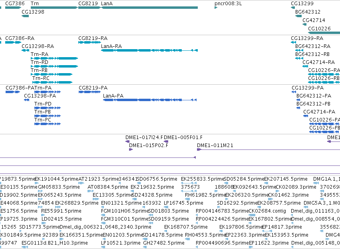The height and width of the screenshot is (249, 340).
Task: Click the pncr008:3L gene label
Action: click(x=228, y=4)
